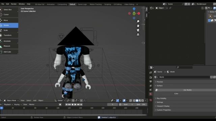Image resolution: width=216 pixels, height=121 pixels.
Task: Open the Help menu
Action: (28, 4)
